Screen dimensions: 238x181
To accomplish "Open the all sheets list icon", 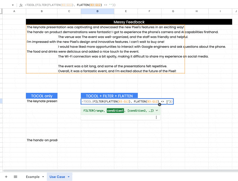I will point(15,177).
